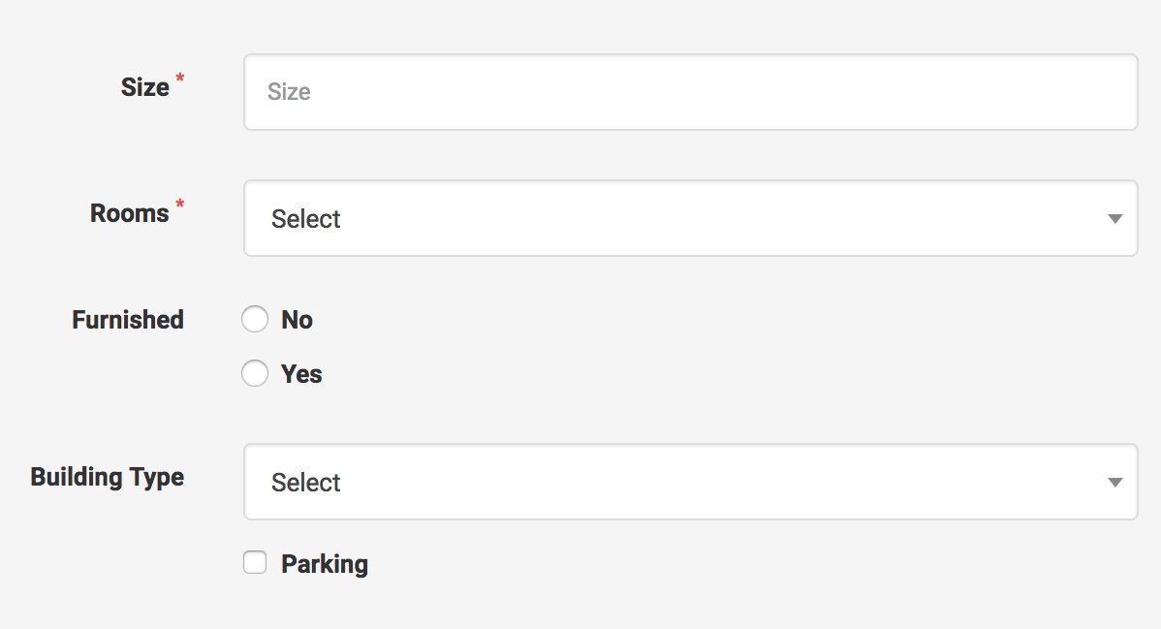
Task: Click the "Parking" checkbox label text
Action: click(325, 564)
